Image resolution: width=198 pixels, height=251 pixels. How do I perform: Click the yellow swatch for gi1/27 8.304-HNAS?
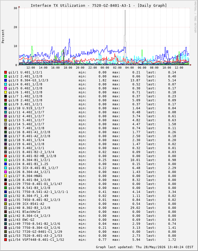[x=6, y=176]
